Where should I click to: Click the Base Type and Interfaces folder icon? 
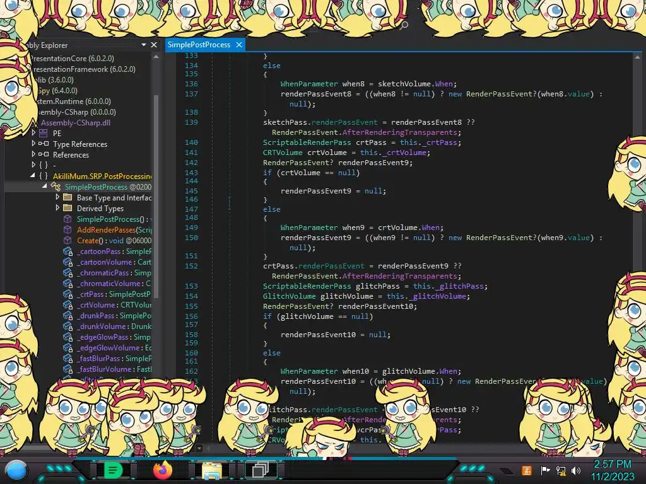coord(68,197)
